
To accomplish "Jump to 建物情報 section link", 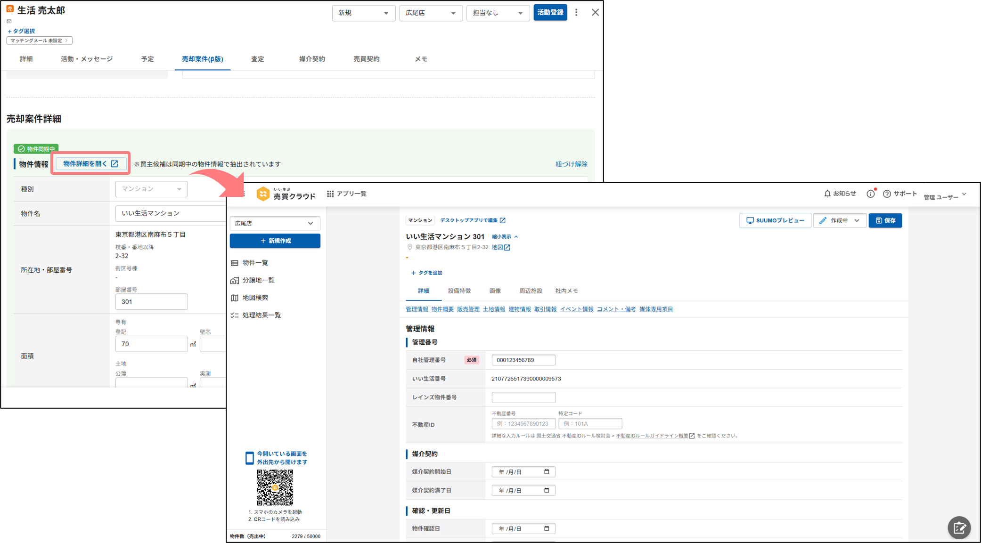I will (520, 309).
